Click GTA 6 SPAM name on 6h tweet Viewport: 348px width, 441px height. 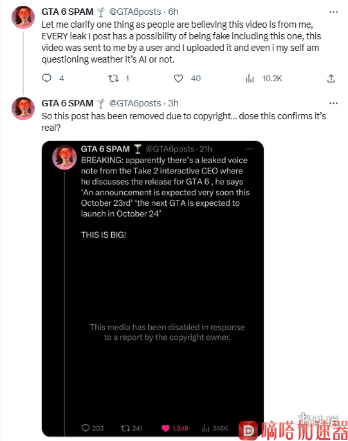pyautogui.click(x=68, y=12)
